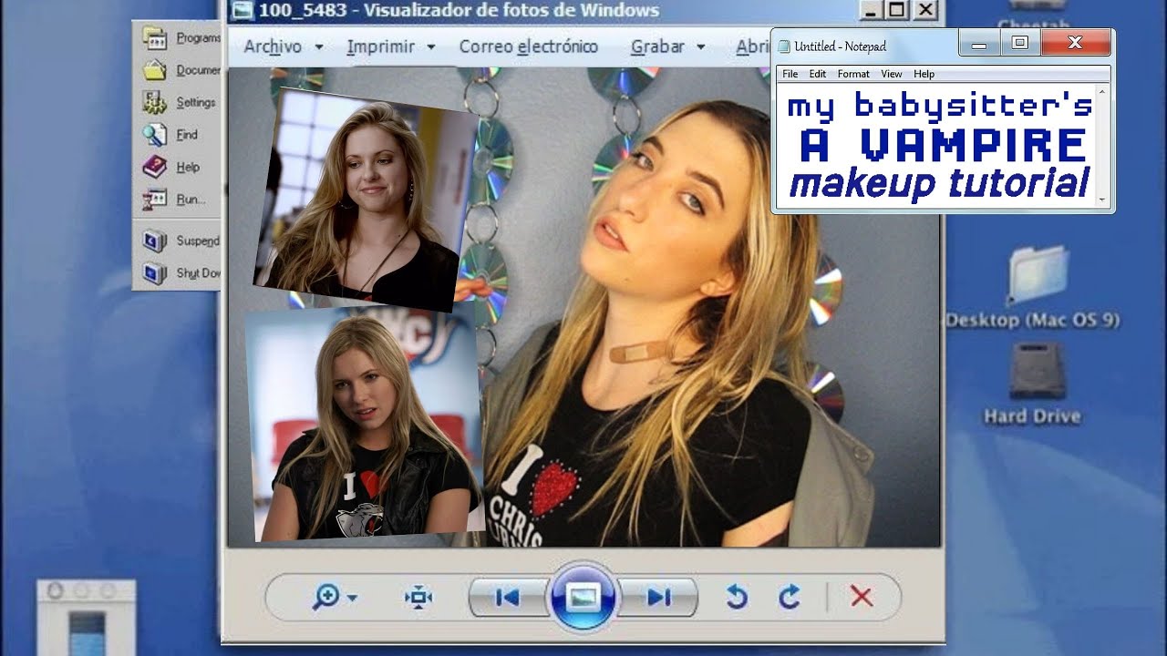
Task: Click the zoom magnifier in photo viewer
Action: (x=325, y=597)
